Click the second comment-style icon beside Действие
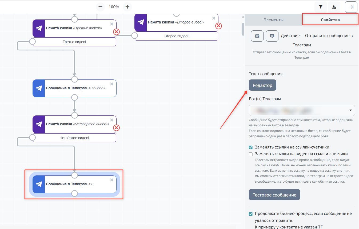The height and width of the screenshot is (229, 359). point(272,36)
